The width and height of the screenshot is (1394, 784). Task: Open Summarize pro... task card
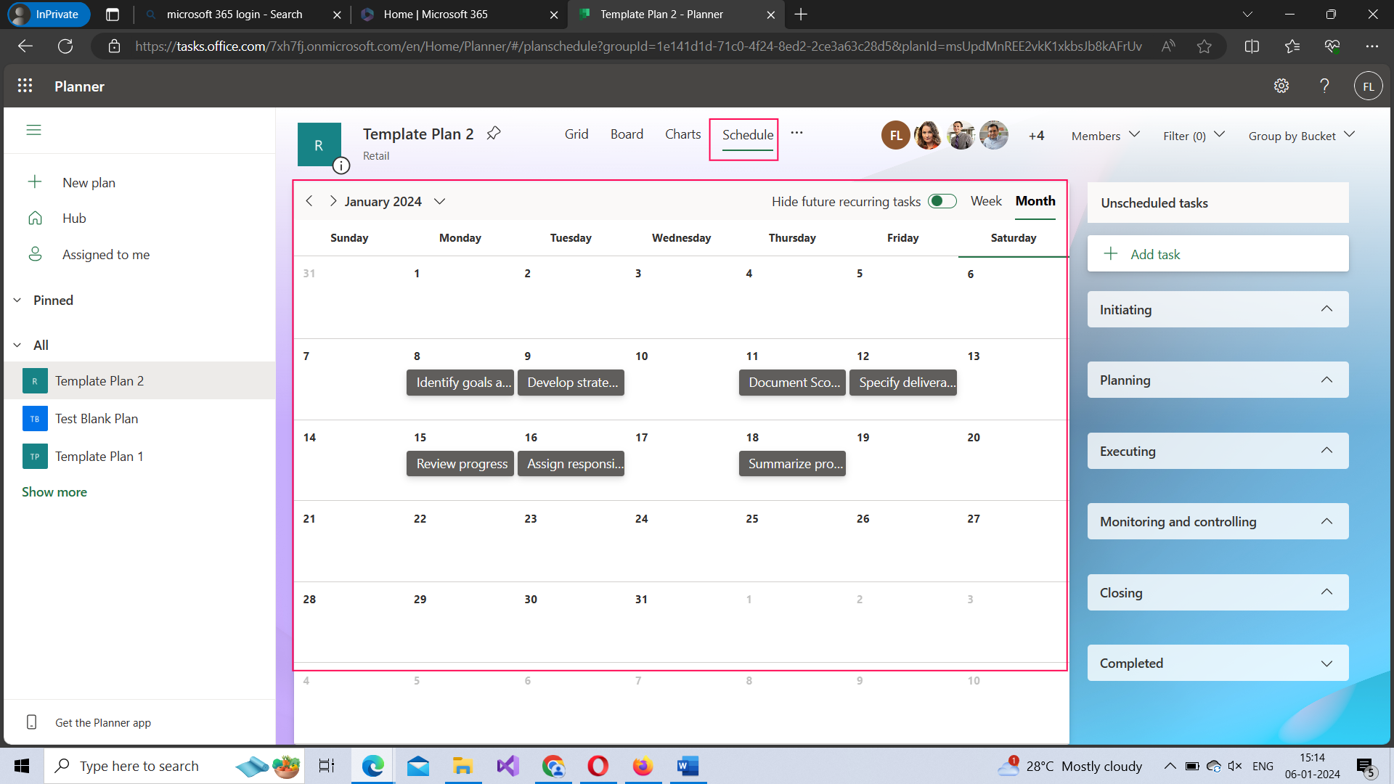point(793,464)
